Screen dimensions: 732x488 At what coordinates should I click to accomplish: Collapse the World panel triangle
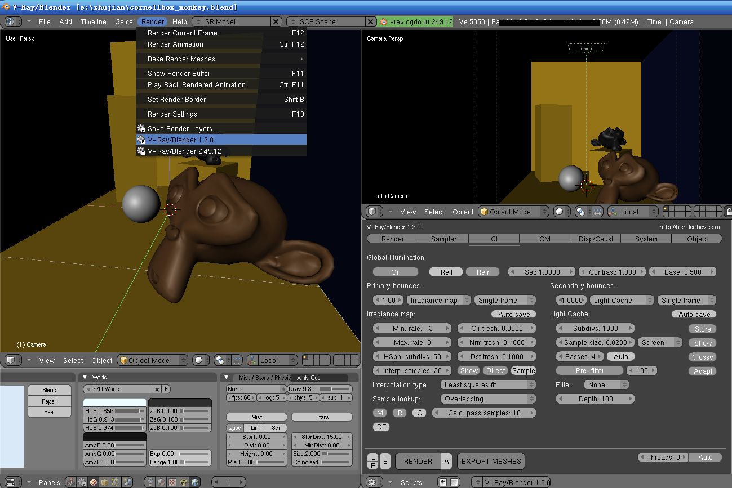pyautogui.click(x=85, y=377)
